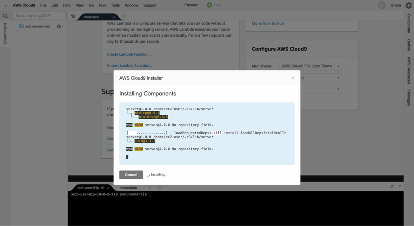This screenshot has height=226, width=414.
Task: Open environment settings gear beside ec2_environment
Action: point(59,26)
